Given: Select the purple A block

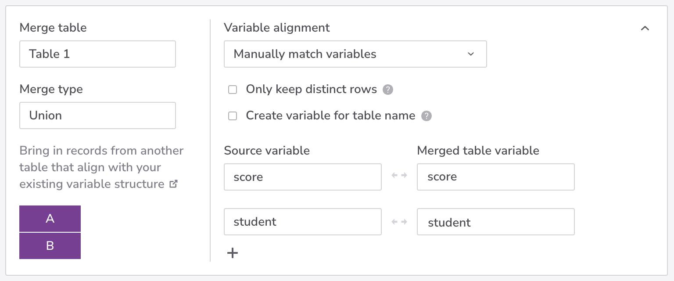Looking at the screenshot, I should click(50, 219).
